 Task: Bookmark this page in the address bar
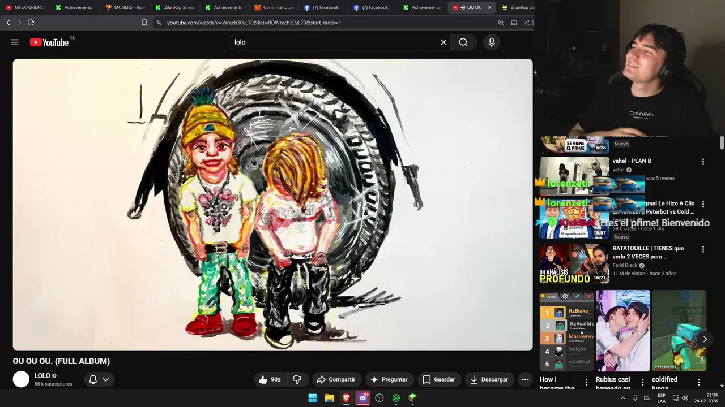click(144, 23)
